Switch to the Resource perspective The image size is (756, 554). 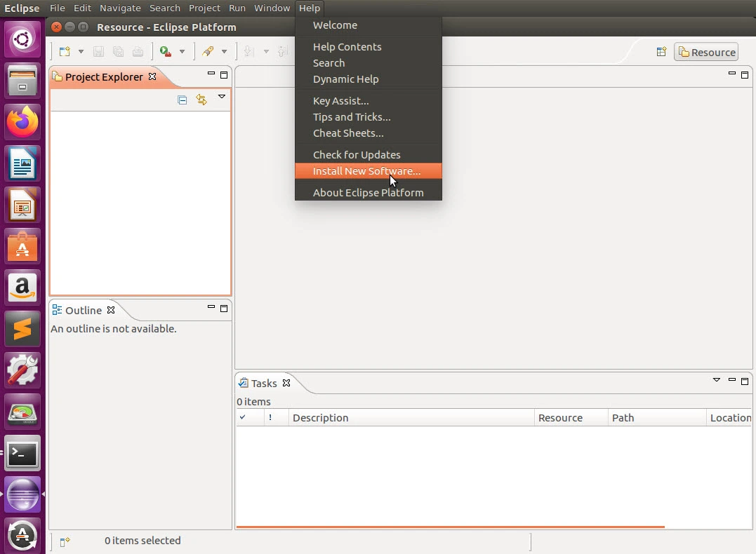coord(707,52)
